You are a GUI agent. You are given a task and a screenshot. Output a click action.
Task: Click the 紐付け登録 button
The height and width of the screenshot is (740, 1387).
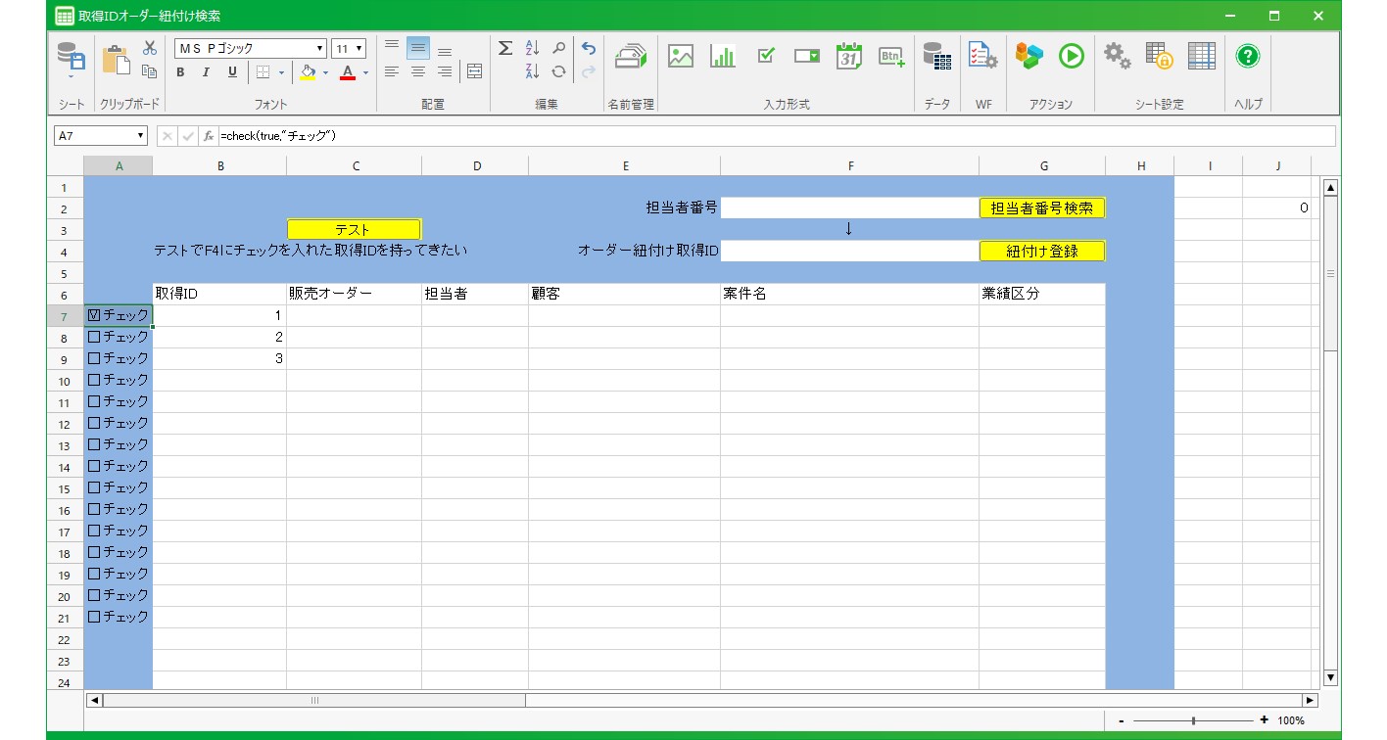pos(1042,251)
